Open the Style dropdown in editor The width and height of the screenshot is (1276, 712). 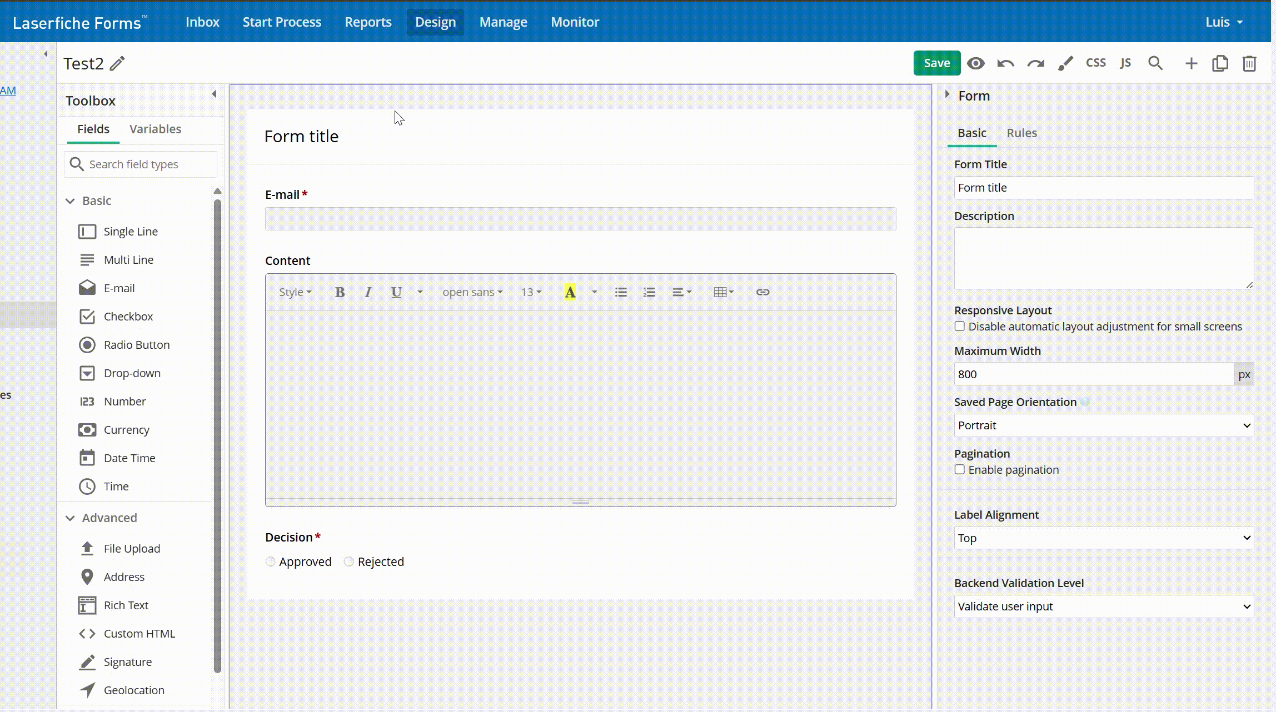pyautogui.click(x=295, y=292)
